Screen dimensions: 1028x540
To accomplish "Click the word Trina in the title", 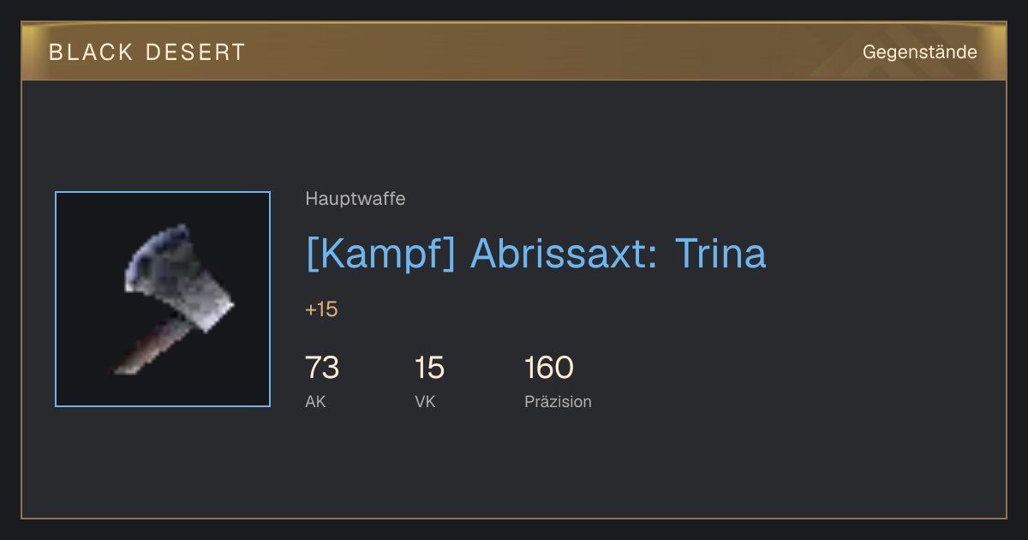I will pos(720,254).
